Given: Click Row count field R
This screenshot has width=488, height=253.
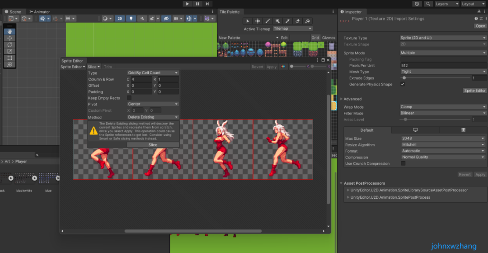Looking at the screenshot, I should [x=168, y=79].
